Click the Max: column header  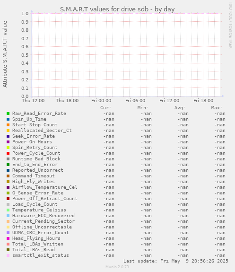[x=217, y=108]
